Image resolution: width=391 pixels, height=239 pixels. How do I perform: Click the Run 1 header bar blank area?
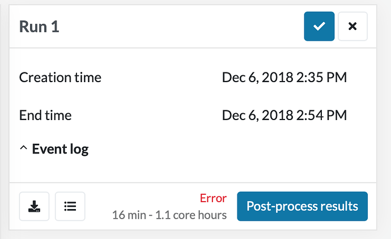tap(181, 27)
